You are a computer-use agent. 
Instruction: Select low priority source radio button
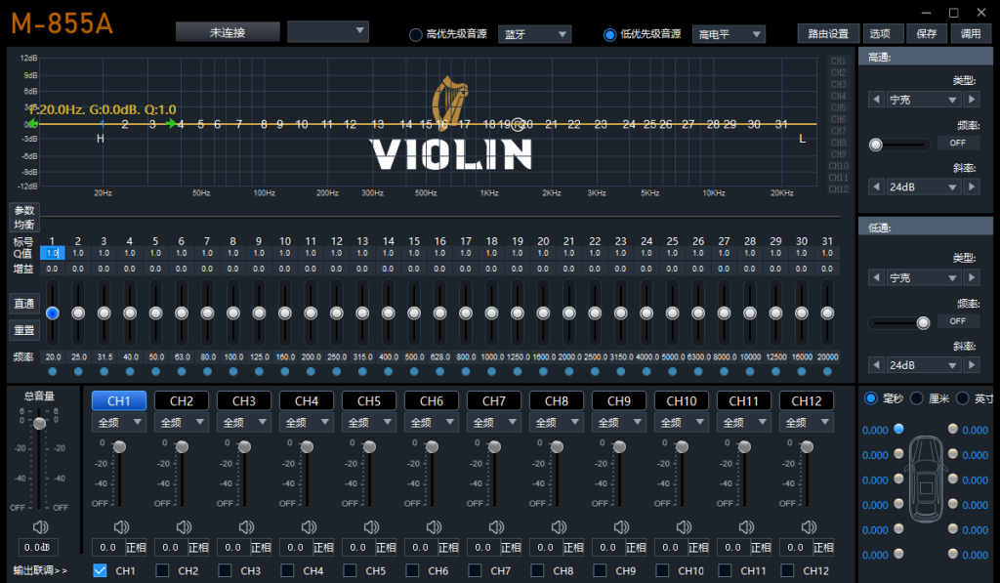(x=610, y=34)
